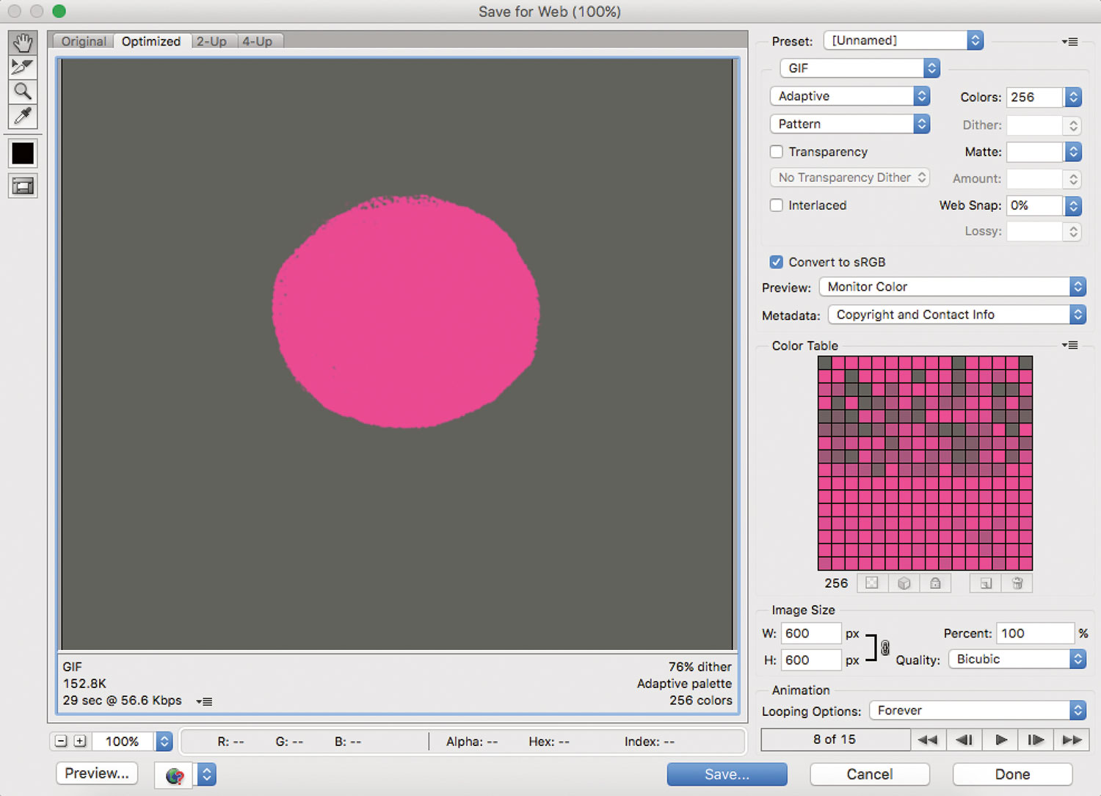The image size is (1101, 796).
Task: Click the 152.8K file size text
Action: (x=84, y=684)
